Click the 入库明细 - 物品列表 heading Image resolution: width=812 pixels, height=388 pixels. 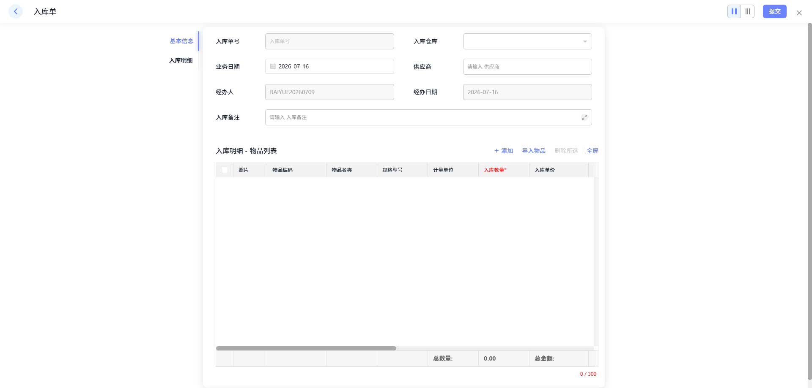tap(246, 151)
